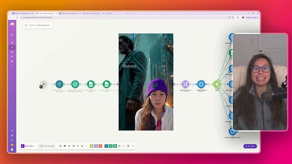Click the Save scenario icon in bottom toolbar

[60, 146]
